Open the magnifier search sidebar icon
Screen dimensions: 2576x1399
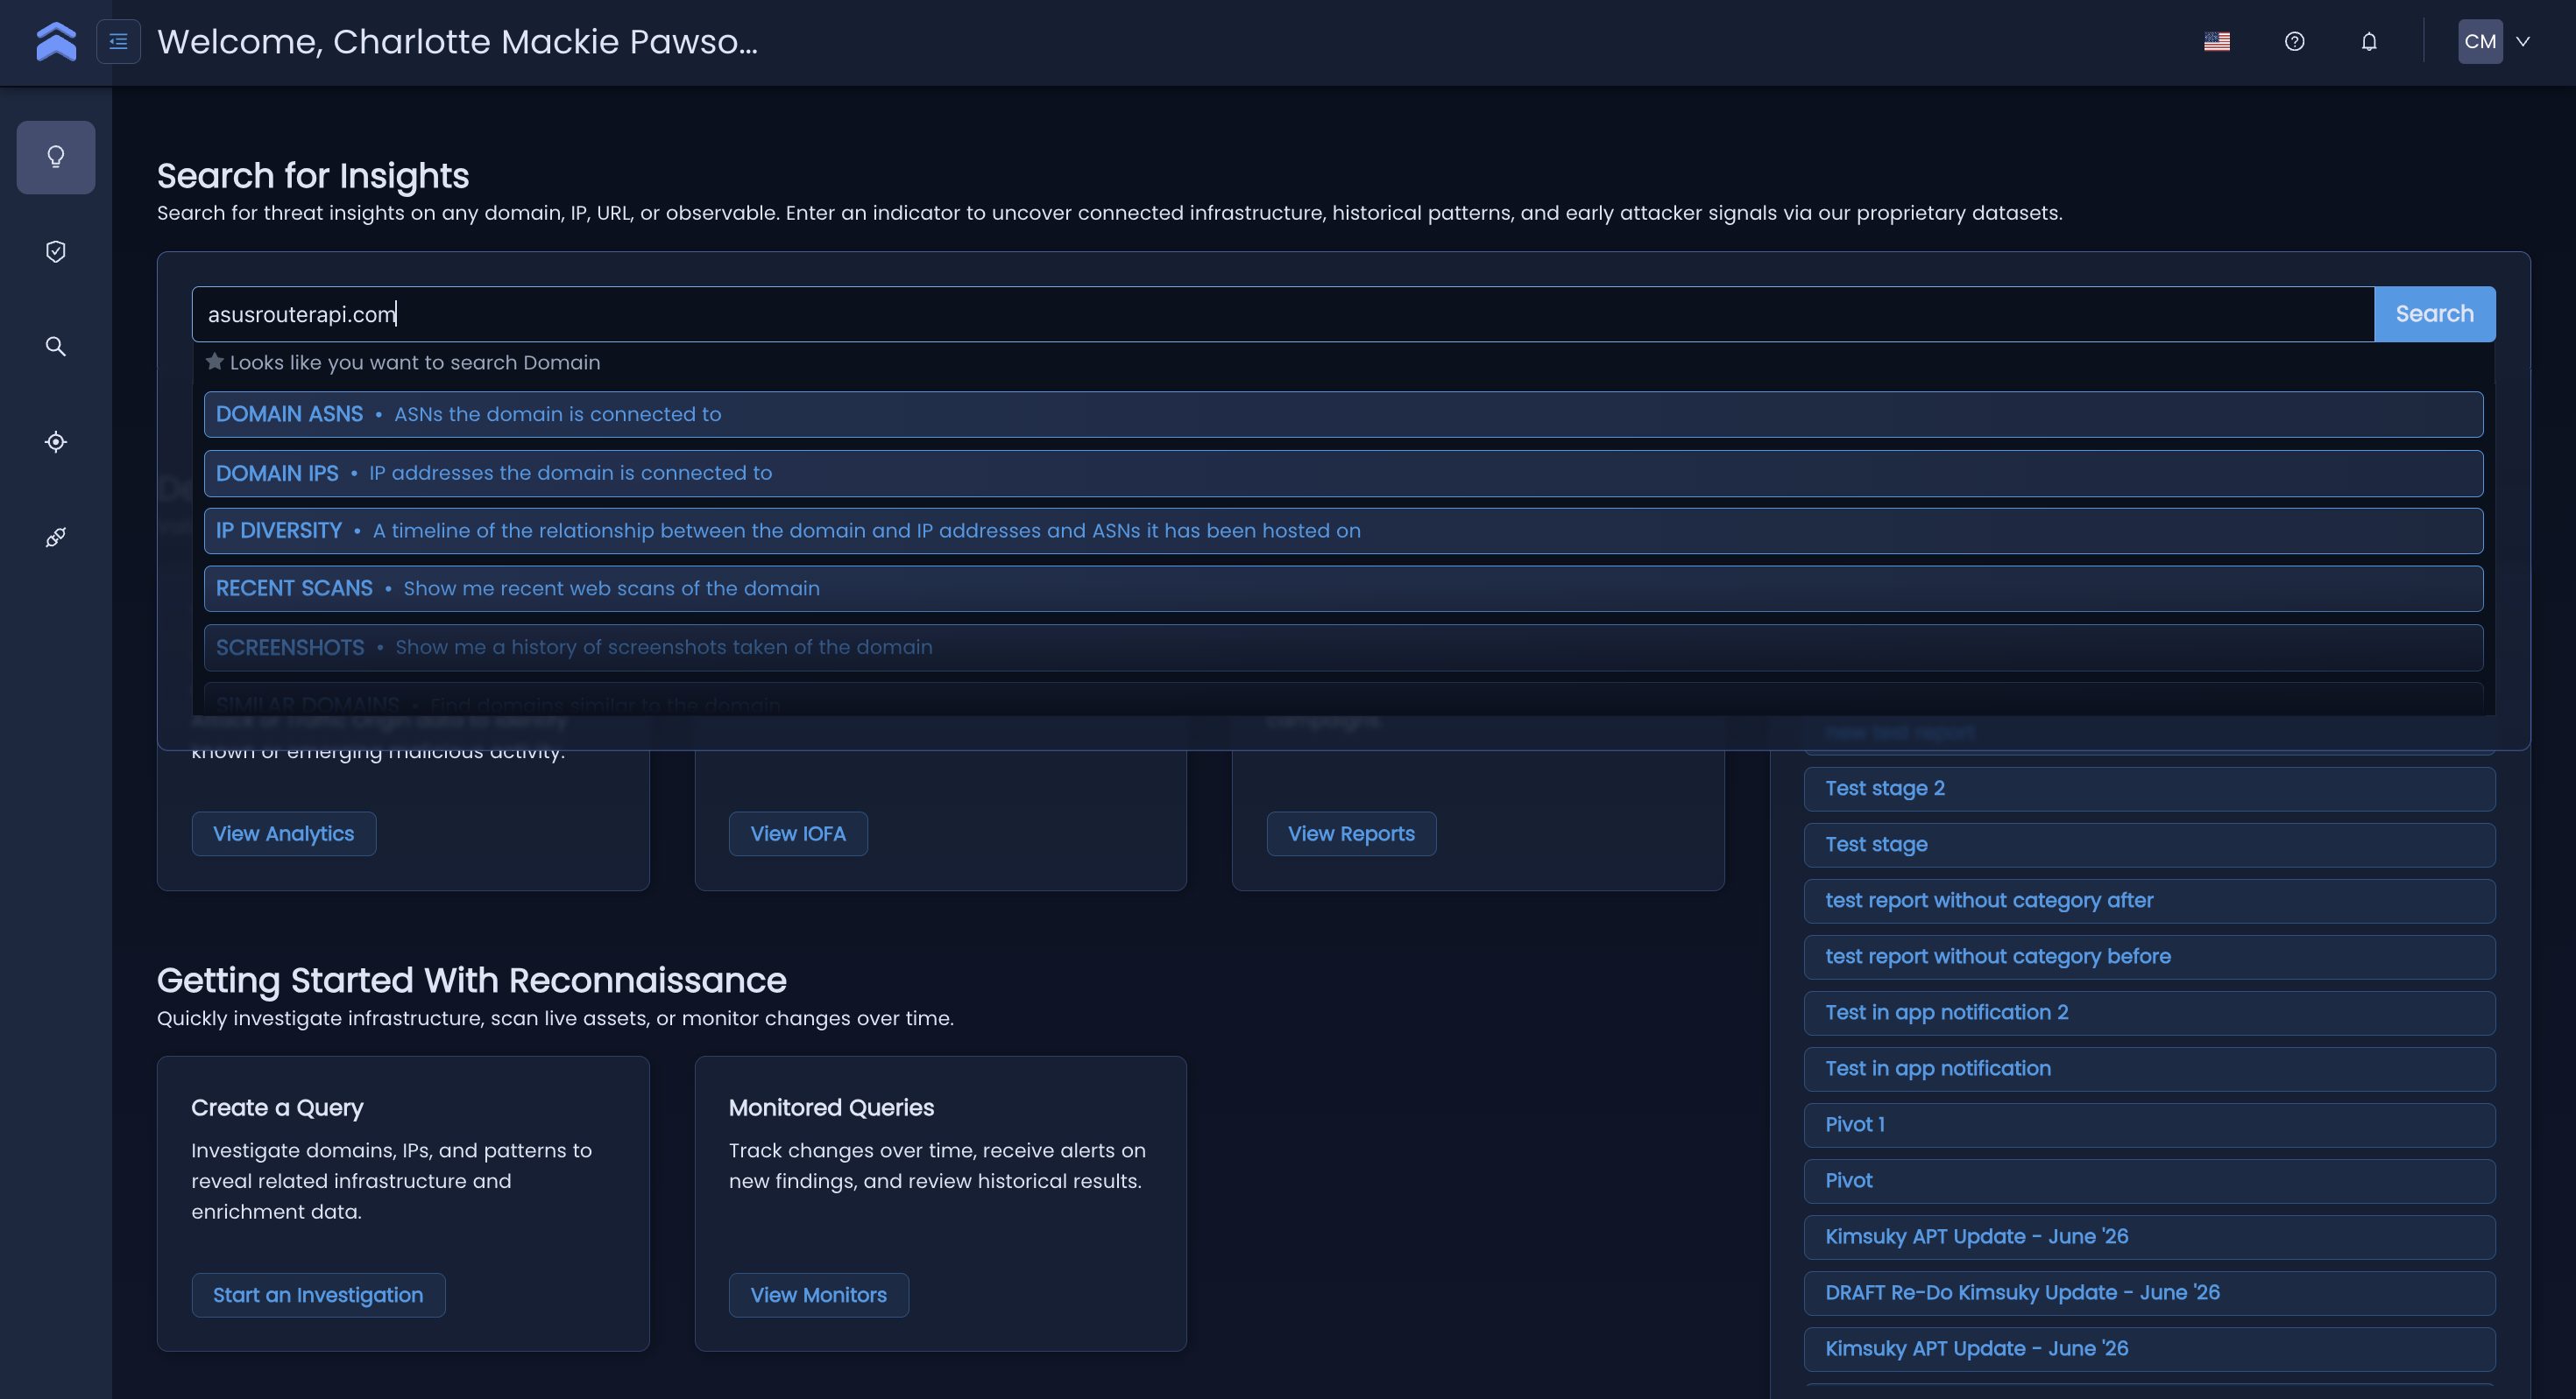56,347
